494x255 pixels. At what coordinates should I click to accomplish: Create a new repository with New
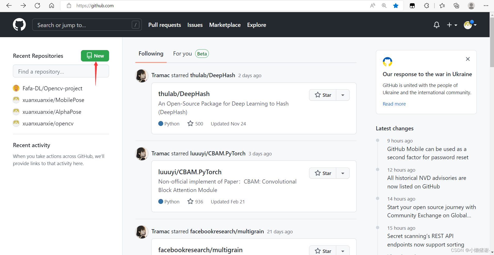pyautogui.click(x=95, y=56)
